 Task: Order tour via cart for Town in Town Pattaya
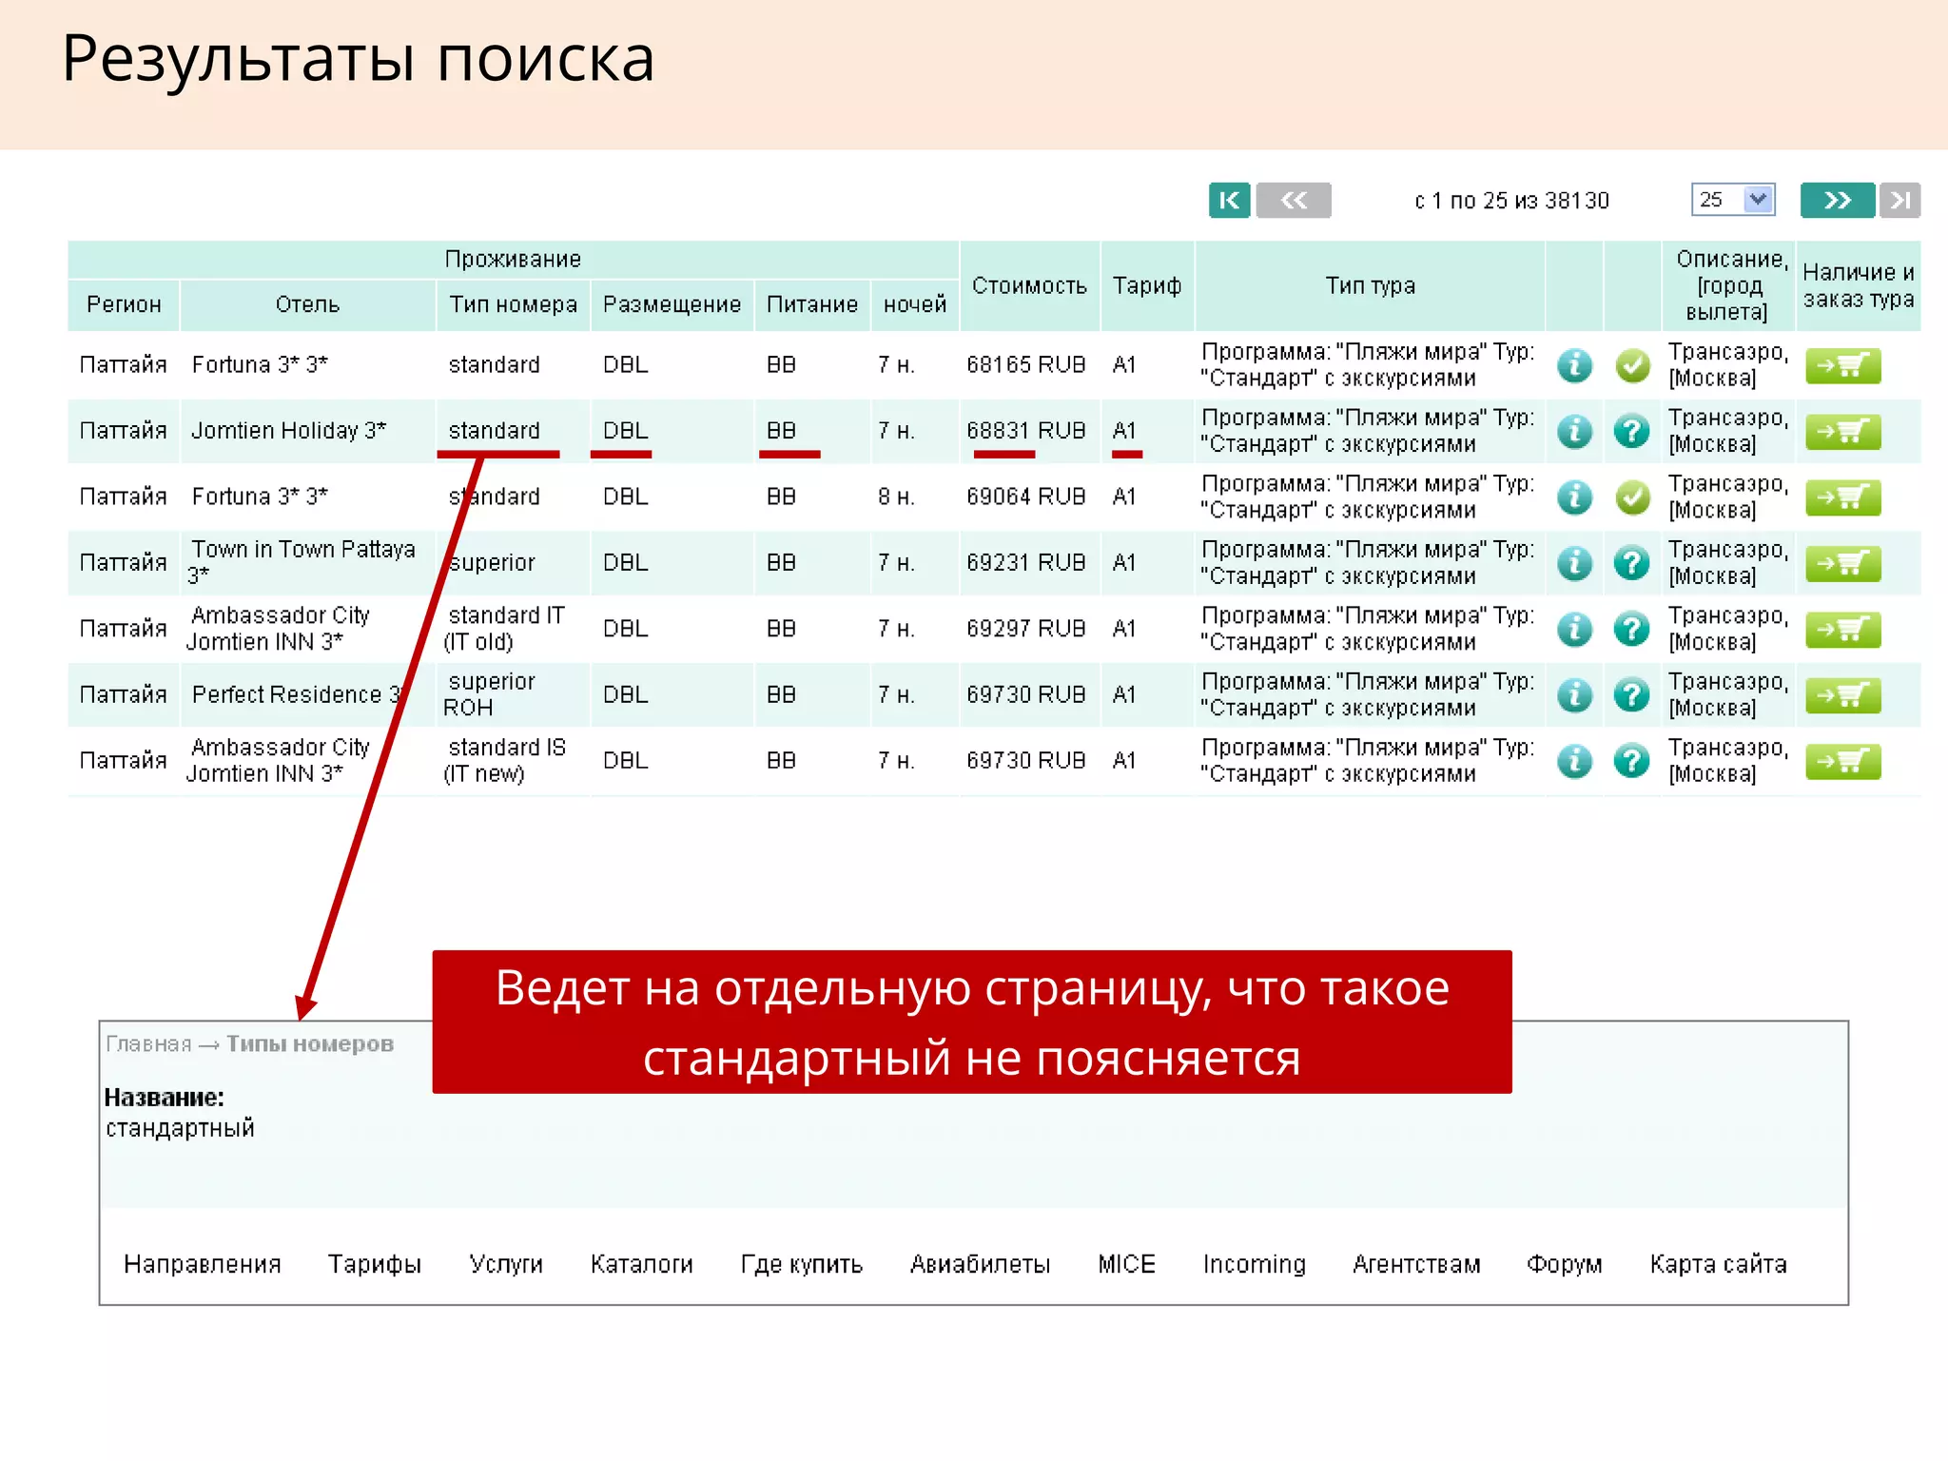click(x=1842, y=563)
